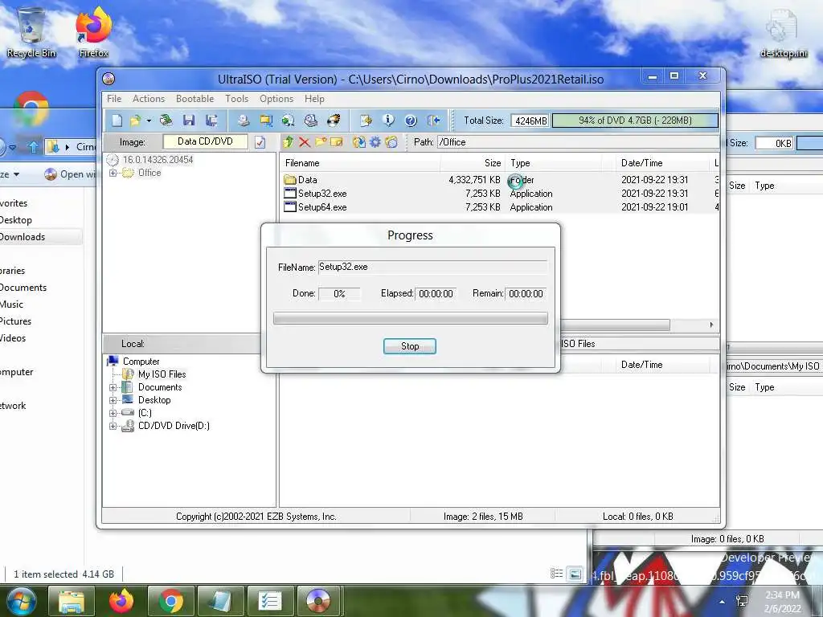Open the Help menu

tap(314, 99)
